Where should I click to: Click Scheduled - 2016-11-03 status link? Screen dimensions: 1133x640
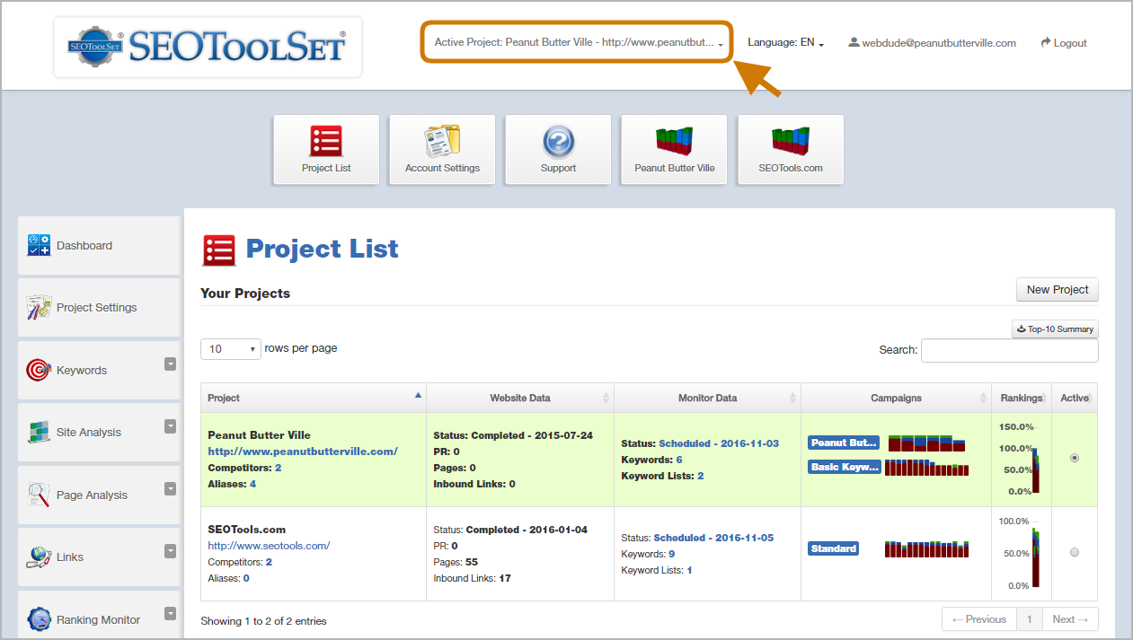coord(719,443)
